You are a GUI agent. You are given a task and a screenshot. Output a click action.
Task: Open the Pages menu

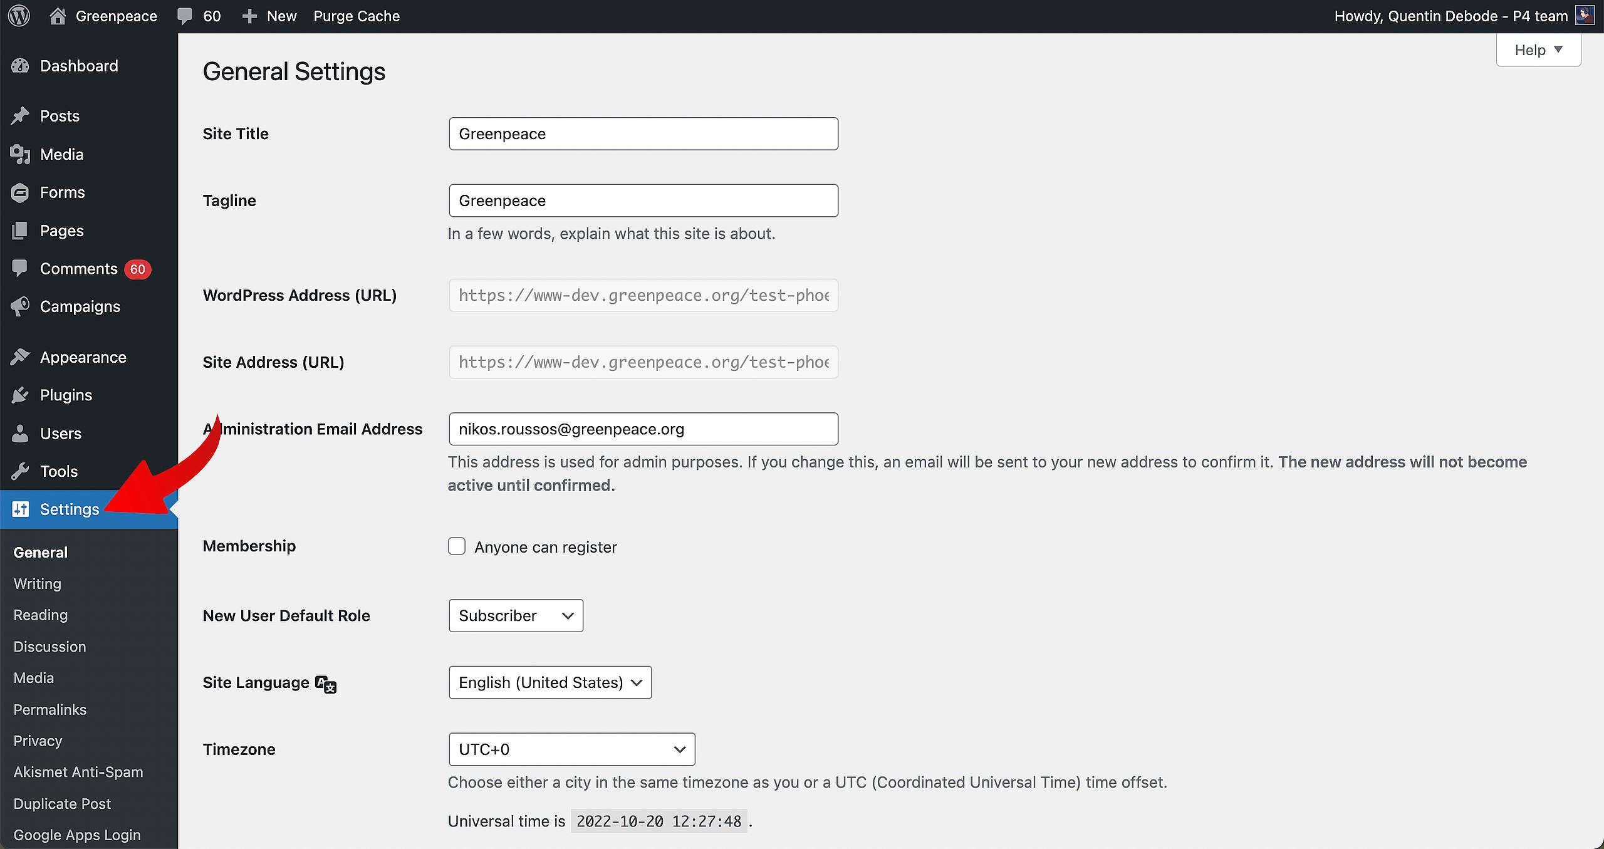61,231
